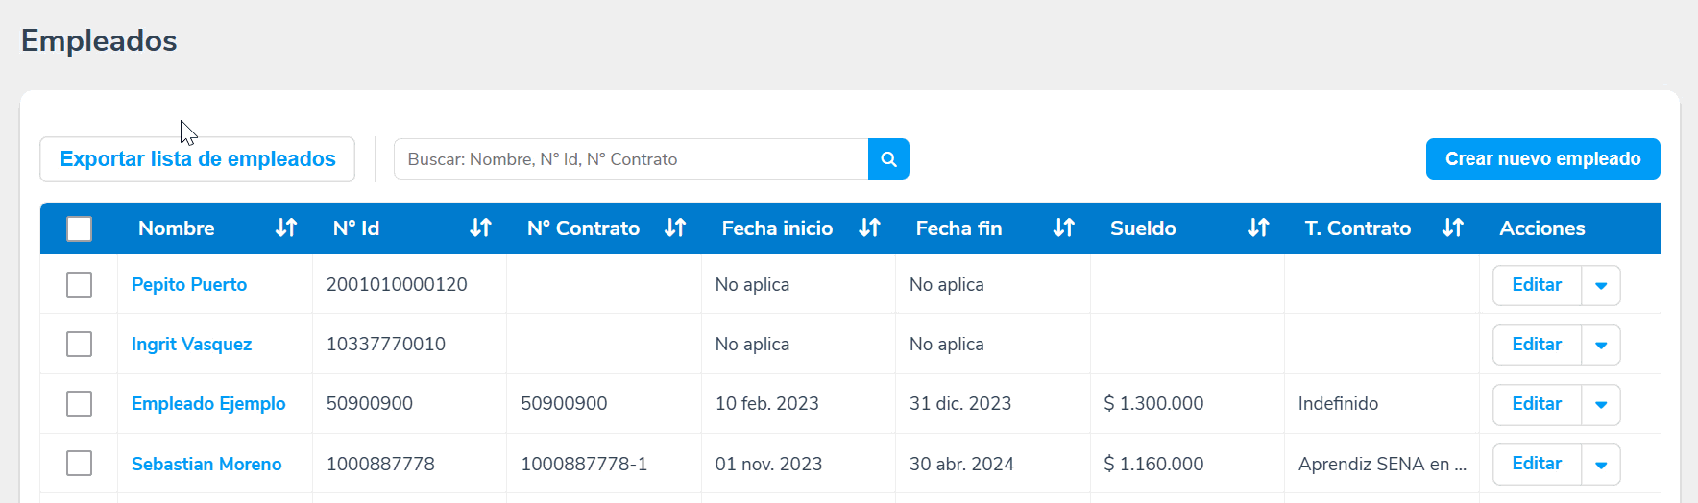This screenshot has width=1698, height=503.
Task: Sort by N° Id column arrows
Action: click(x=480, y=228)
